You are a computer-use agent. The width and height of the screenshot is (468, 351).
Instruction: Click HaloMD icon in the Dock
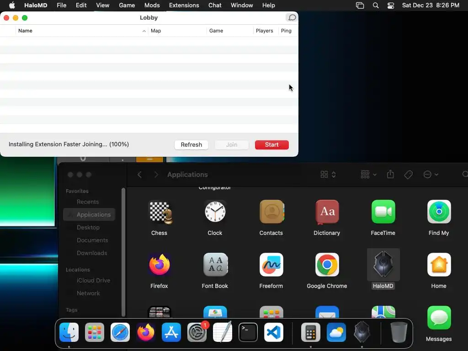coord(362,332)
